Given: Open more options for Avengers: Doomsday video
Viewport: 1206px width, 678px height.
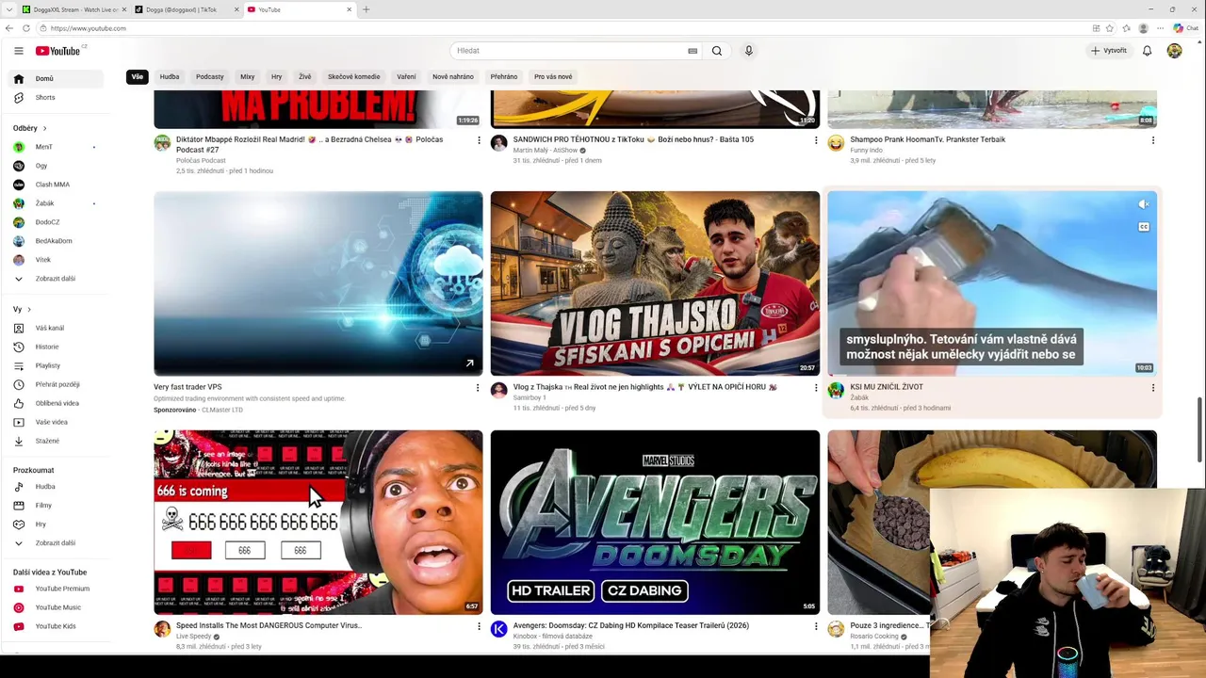Looking at the screenshot, I should 816,626.
